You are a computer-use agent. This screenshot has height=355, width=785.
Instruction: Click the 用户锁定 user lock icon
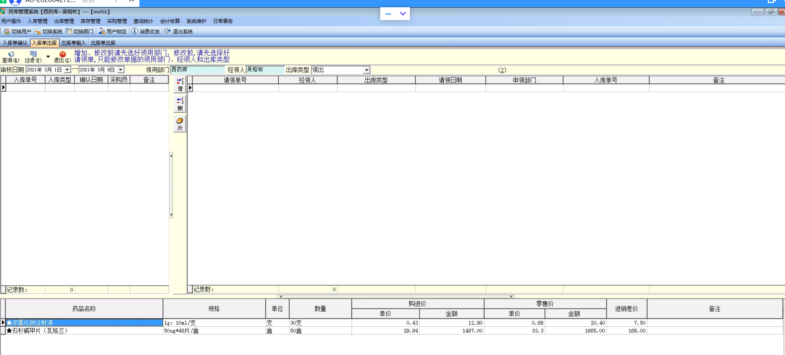pyautogui.click(x=102, y=31)
